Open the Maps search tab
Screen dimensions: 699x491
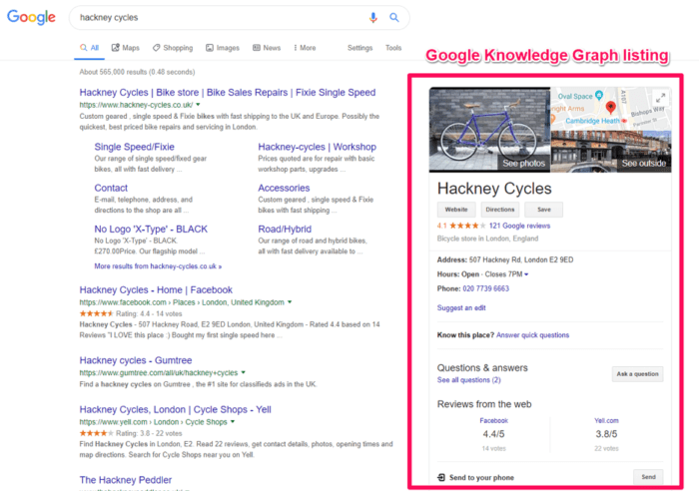[x=126, y=48]
